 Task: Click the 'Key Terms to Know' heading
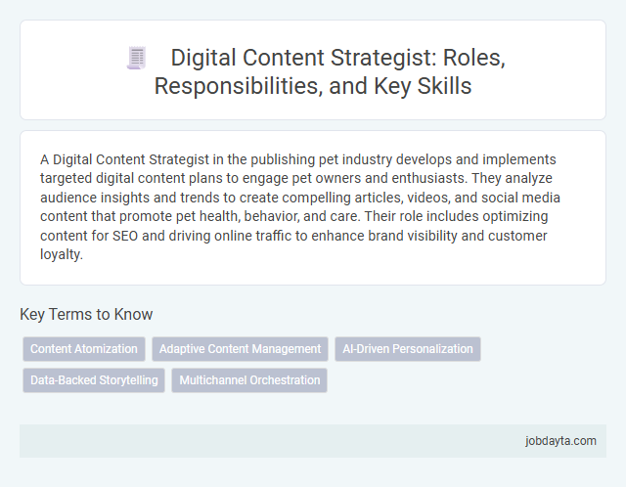[86, 314]
